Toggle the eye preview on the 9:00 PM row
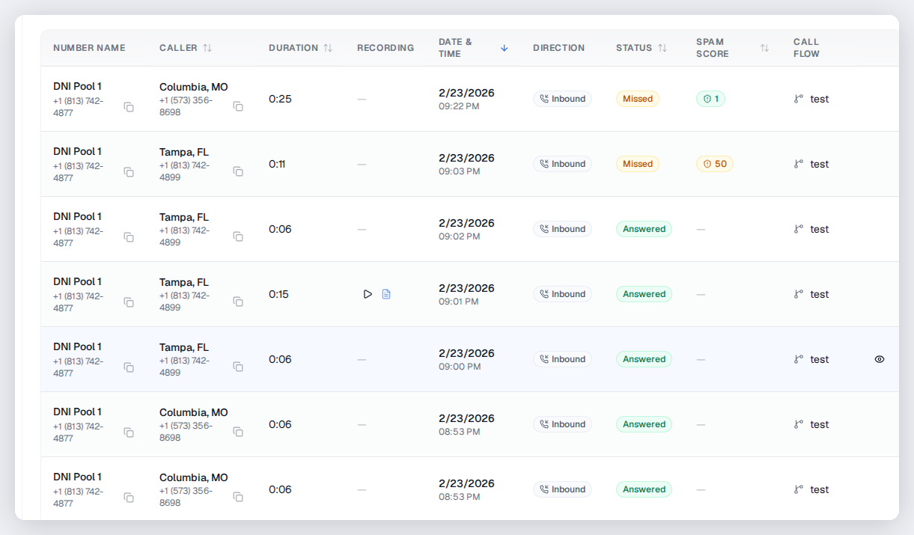Image resolution: width=914 pixels, height=535 pixels. (879, 358)
